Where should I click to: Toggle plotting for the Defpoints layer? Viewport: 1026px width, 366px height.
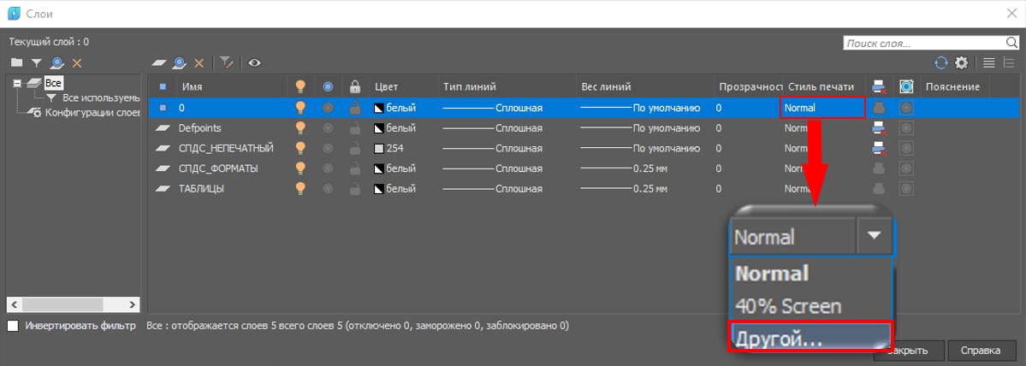coord(878,128)
